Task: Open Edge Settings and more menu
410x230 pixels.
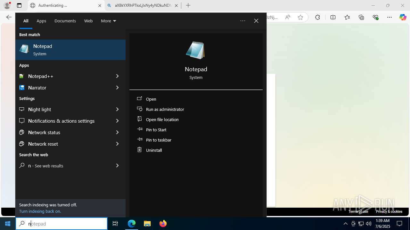Action: (389, 17)
